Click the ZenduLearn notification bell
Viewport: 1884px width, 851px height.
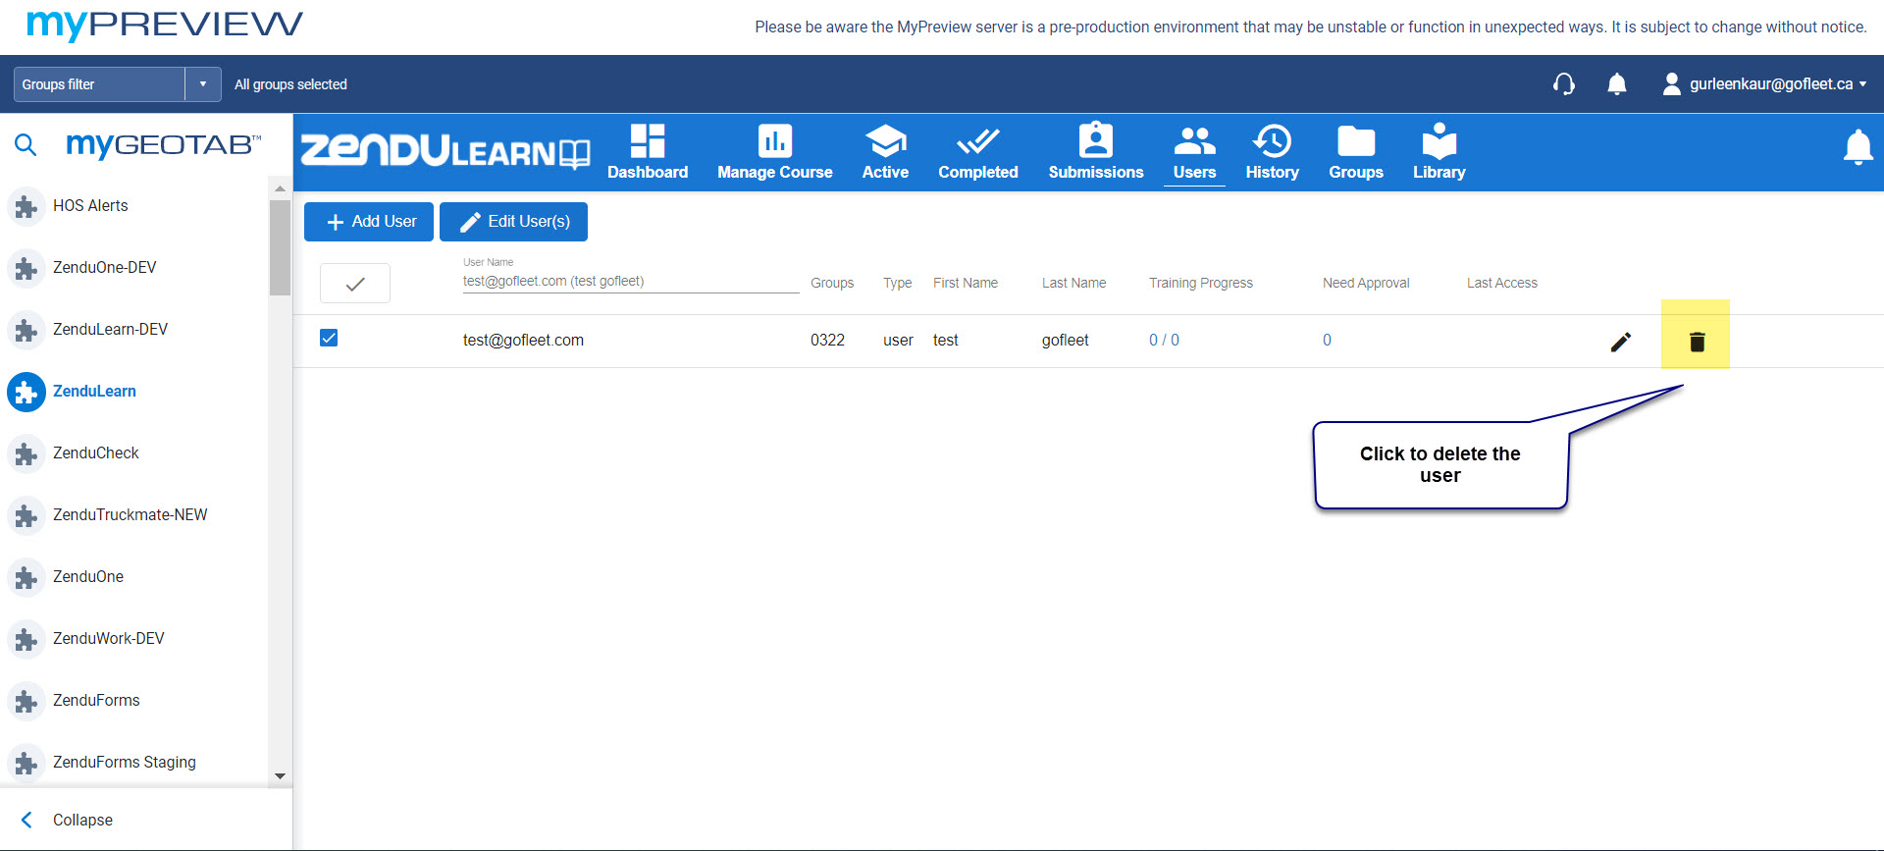(x=1858, y=147)
